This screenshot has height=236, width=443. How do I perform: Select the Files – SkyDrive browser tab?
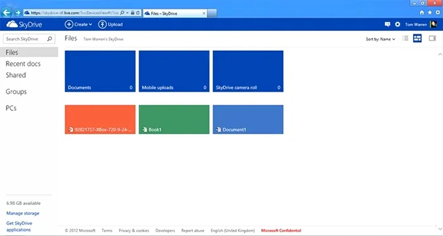(175, 13)
